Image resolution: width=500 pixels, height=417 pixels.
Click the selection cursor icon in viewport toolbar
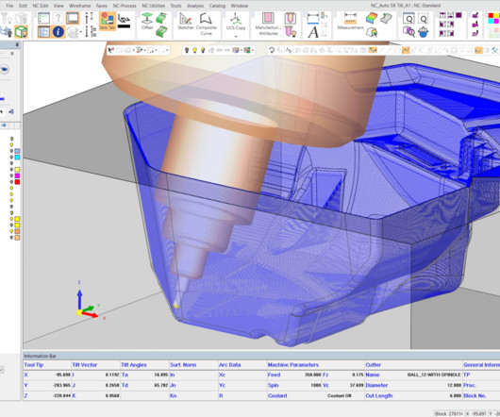pos(111,50)
